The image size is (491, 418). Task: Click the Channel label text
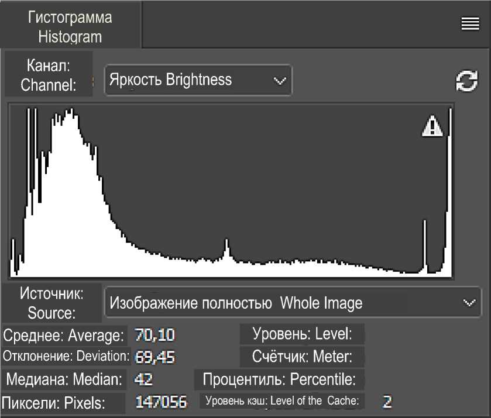49,74
